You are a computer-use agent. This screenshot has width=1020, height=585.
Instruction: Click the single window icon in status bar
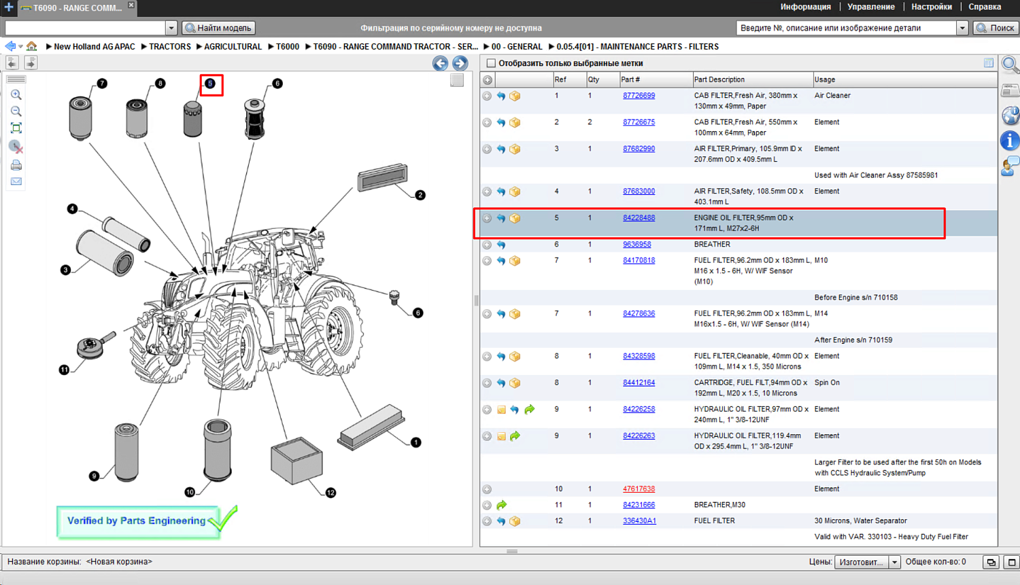pos(1012,563)
